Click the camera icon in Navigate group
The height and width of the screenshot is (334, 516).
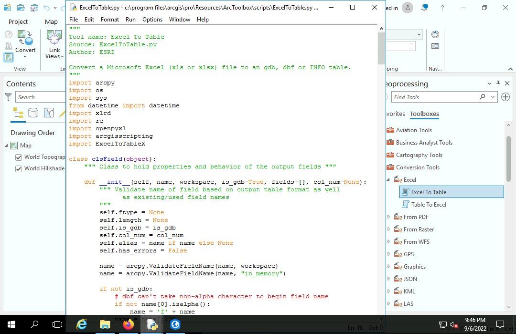[x=435, y=46]
